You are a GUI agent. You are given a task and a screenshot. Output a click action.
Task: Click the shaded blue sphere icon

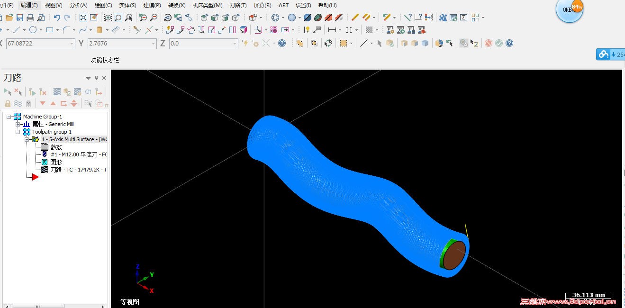tap(292, 18)
